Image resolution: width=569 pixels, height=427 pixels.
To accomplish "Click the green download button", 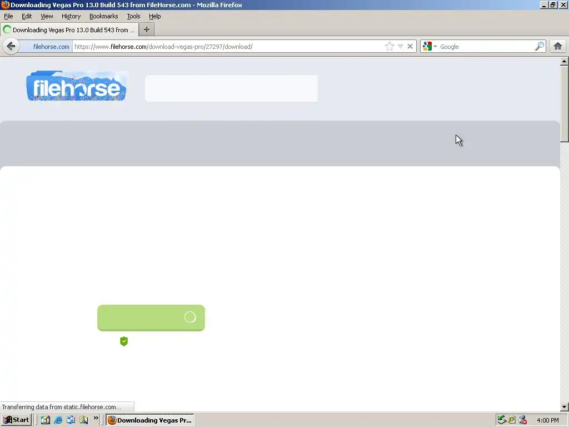I will 151,317.
